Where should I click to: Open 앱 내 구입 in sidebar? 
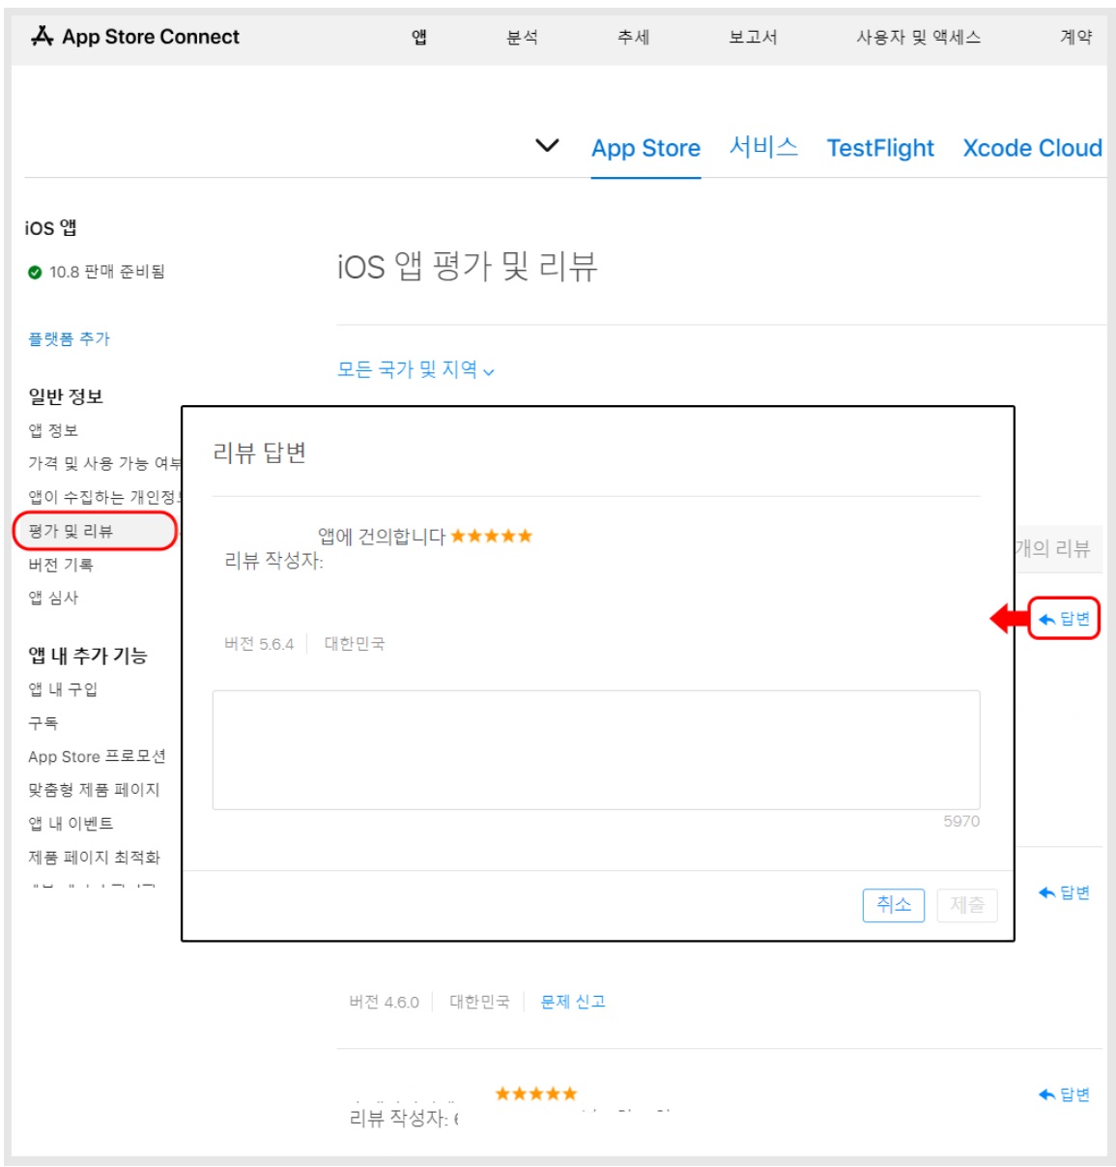click(63, 689)
